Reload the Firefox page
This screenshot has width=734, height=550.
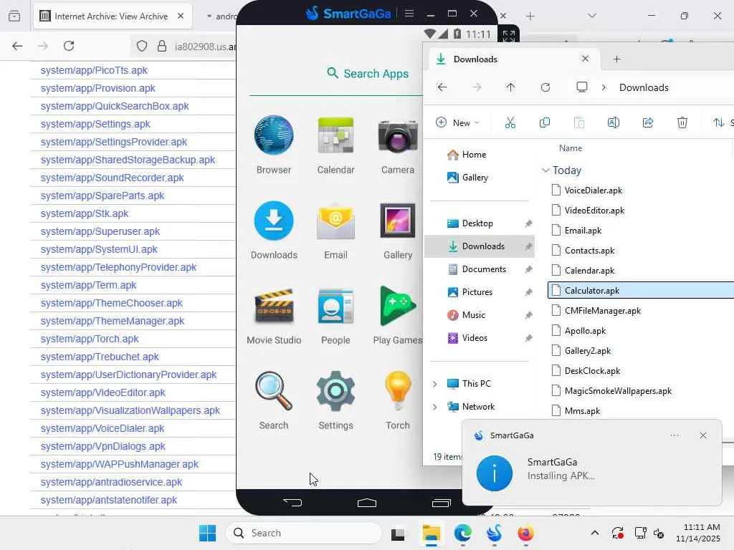(x=69, y=46)
